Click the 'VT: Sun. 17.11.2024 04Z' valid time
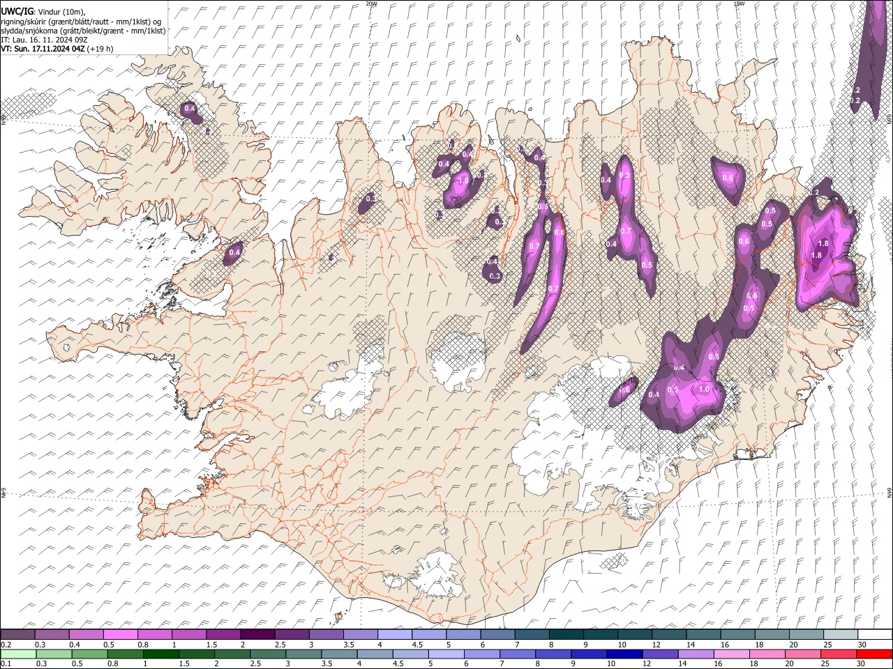Viewport: 893px width, 669px height. point(43,49)
